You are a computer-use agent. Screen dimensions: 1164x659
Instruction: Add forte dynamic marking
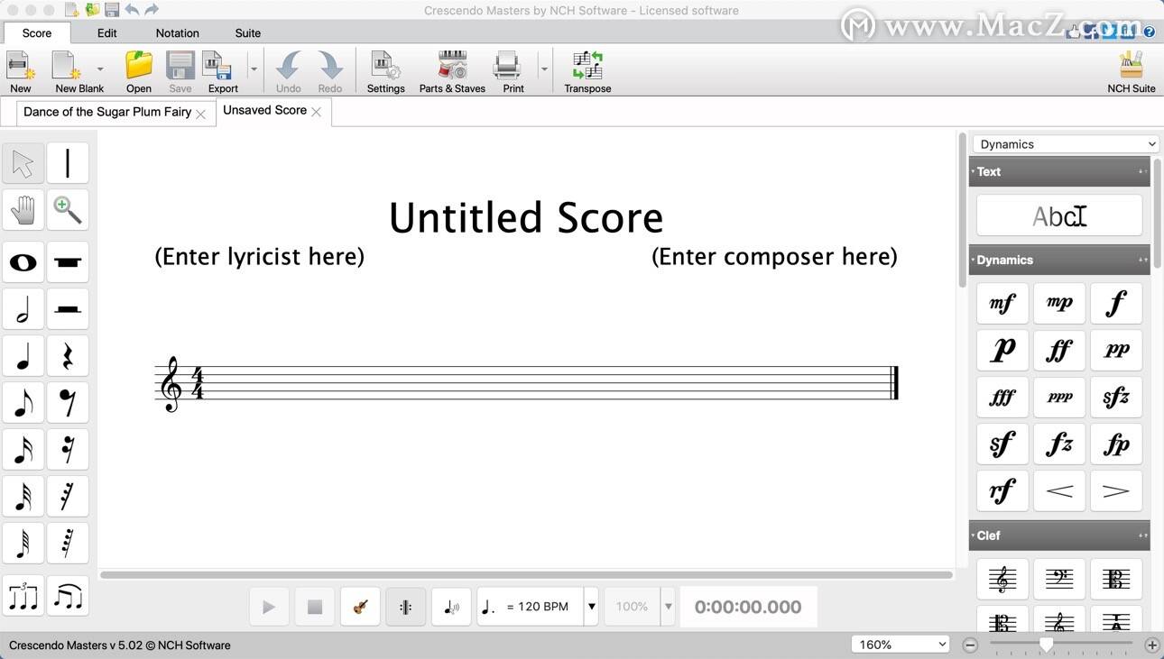(x=1116, y=303)
